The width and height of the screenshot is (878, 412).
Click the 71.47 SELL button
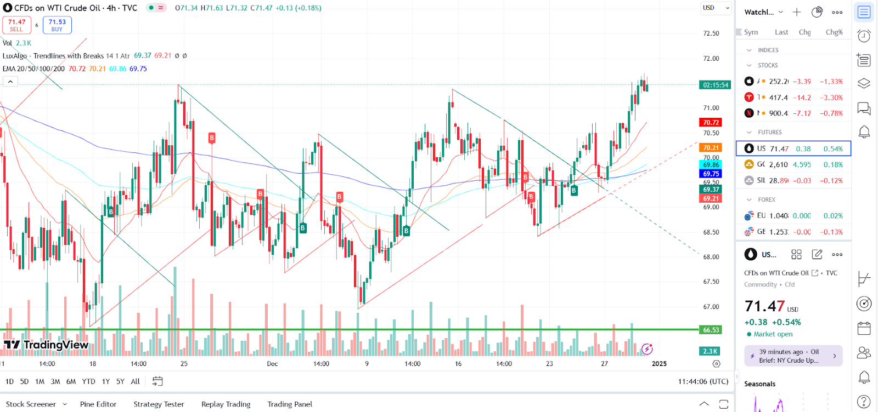16,25
